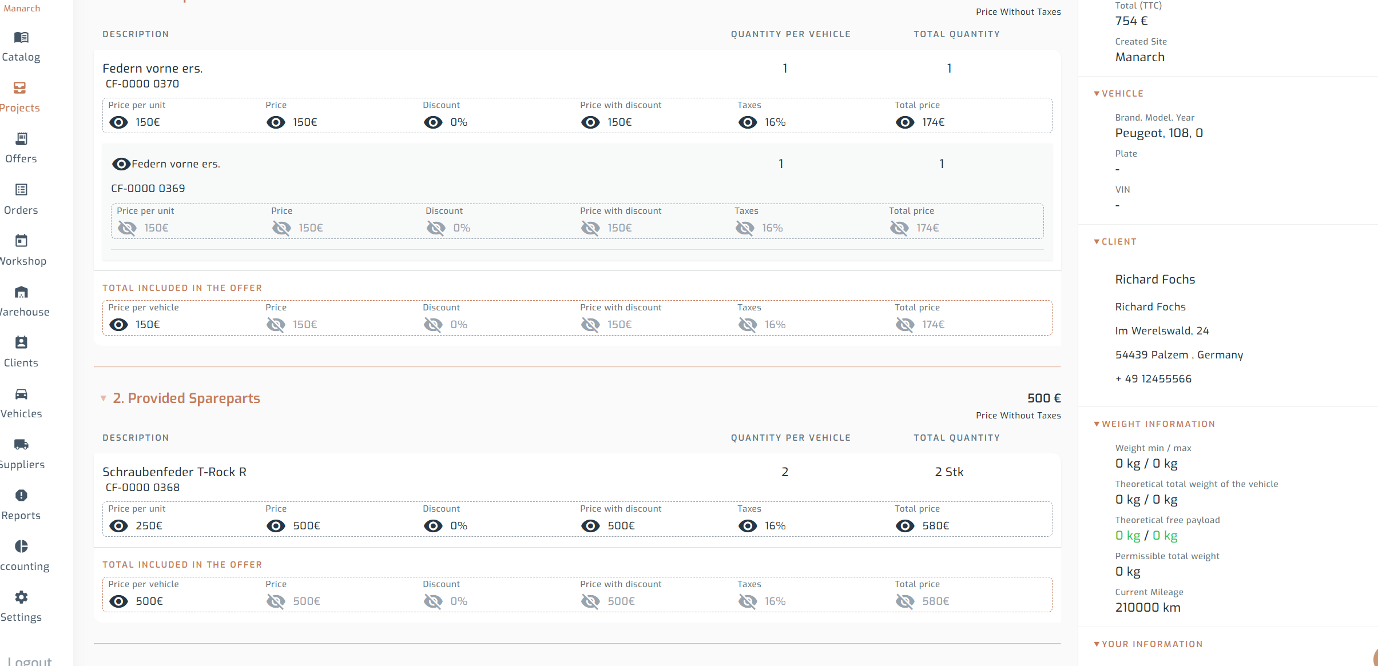Viewport: 1378px width, 666px height.
Task: Hide the 174€ total price of CF-0000 0370
Action: (x=904, y=122)
